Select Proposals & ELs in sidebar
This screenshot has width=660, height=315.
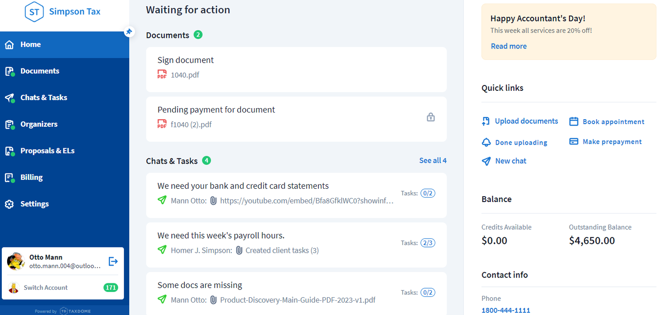(47, 151)
